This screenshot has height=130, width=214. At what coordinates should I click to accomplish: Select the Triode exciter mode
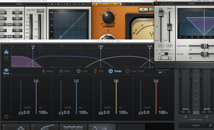(x=115, y=71)
